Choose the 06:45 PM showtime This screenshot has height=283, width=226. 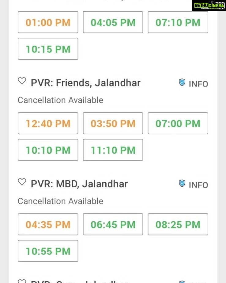[x=113, y=224]
